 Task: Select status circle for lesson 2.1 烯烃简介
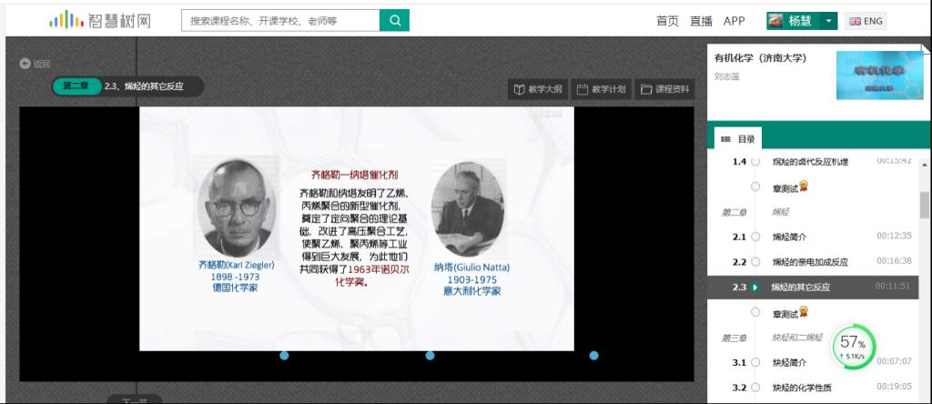(755, 237)
